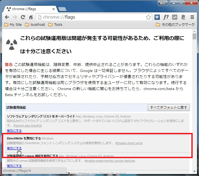Close the chrome://flags tab

pos(54,9)
